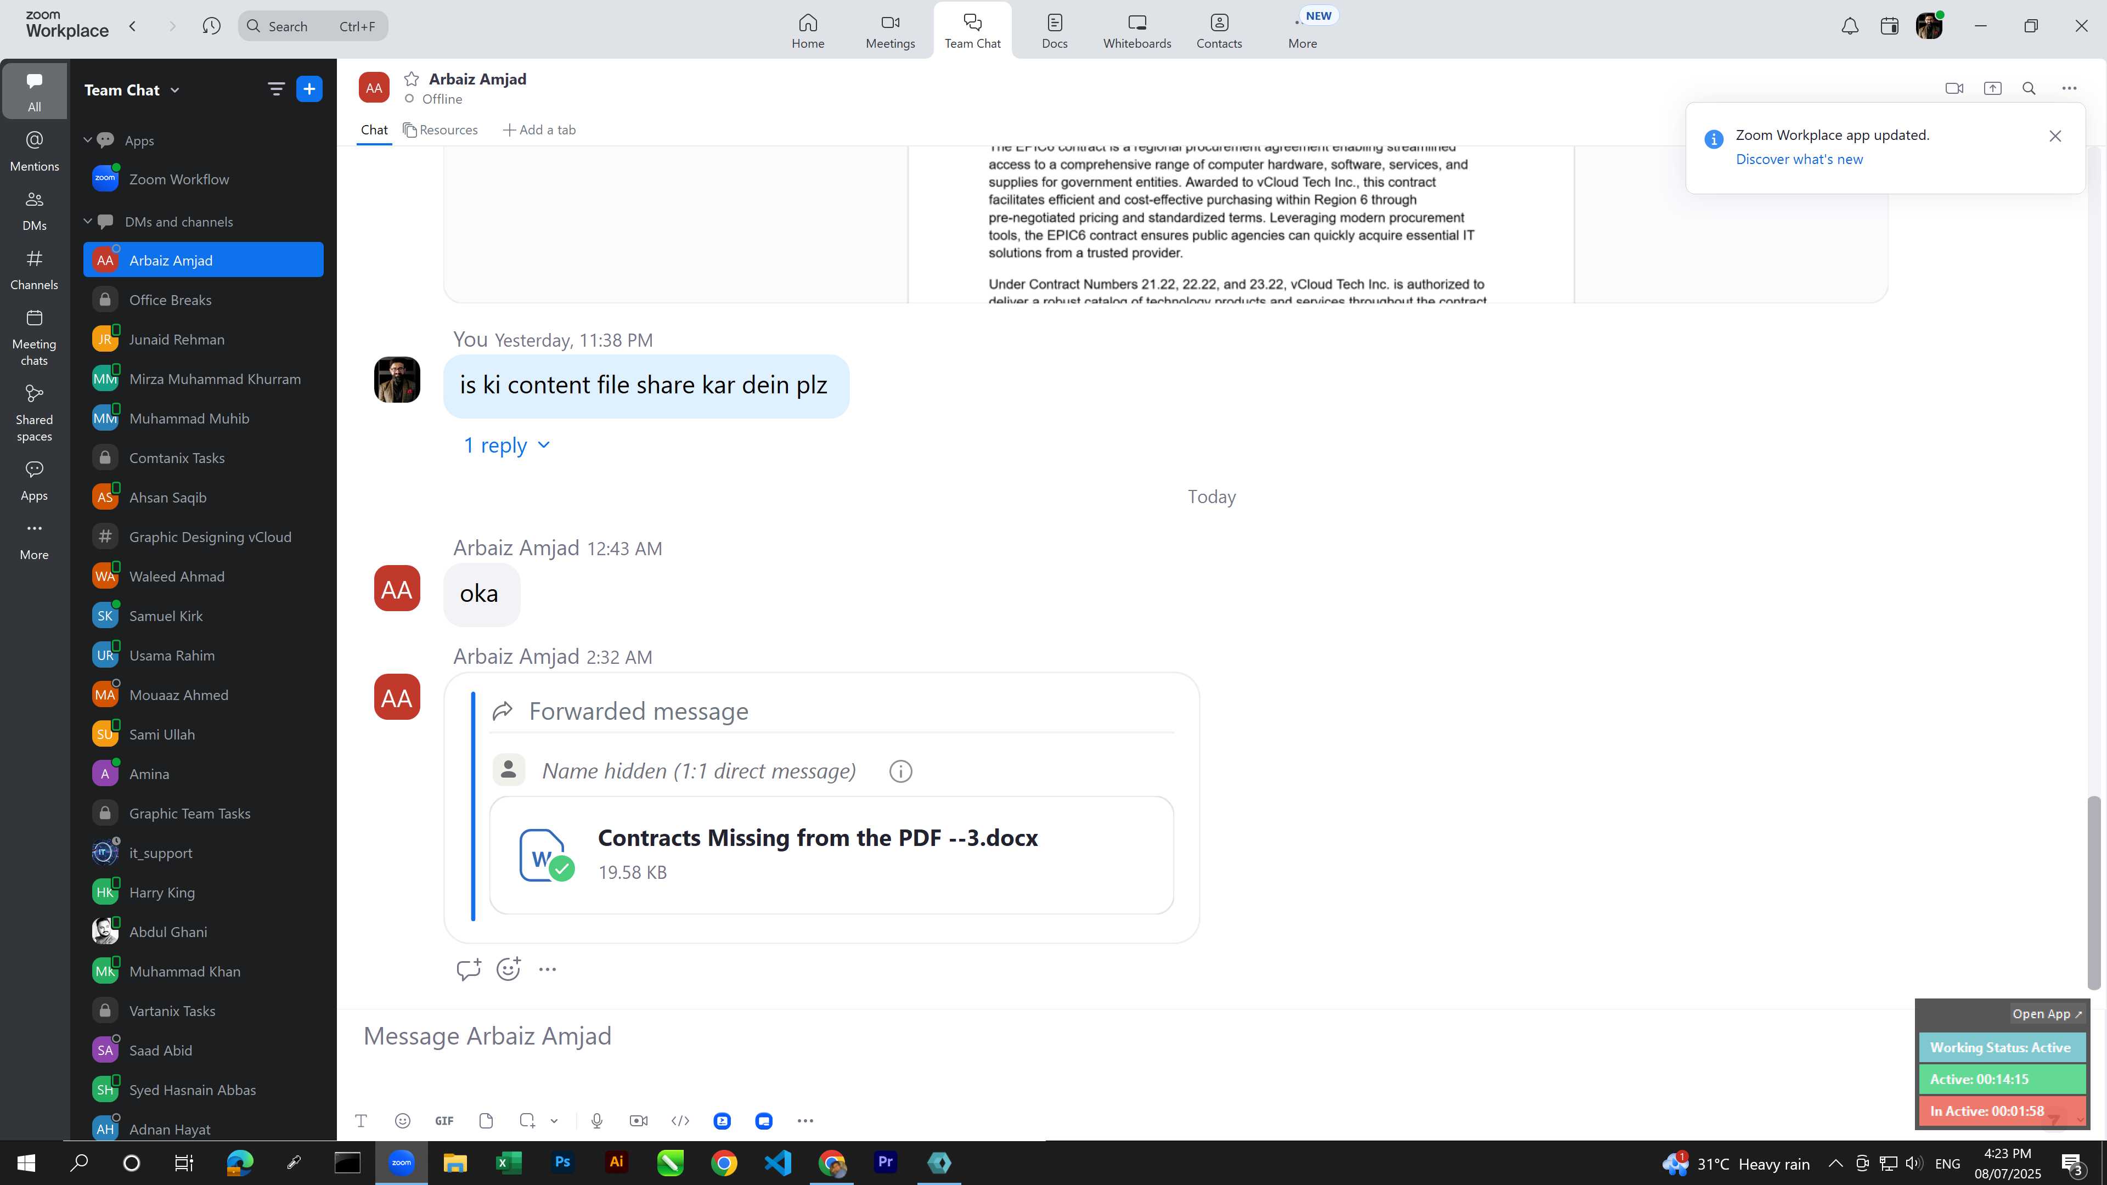2107x1185 pixels.
Task: Insert a code snippet
Action: tap(680, 1120)
